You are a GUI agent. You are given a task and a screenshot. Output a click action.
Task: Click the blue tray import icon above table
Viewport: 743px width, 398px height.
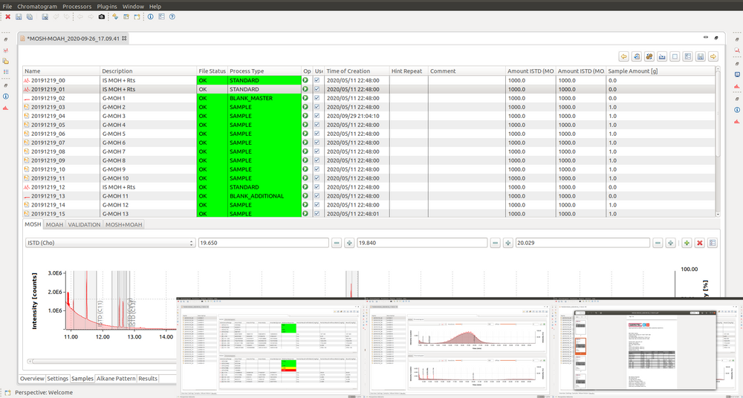663,56
